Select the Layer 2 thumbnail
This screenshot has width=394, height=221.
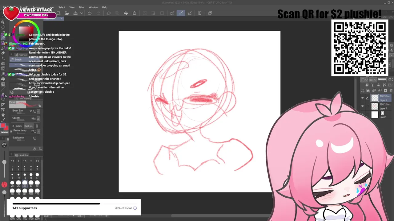tap(375, 98)
